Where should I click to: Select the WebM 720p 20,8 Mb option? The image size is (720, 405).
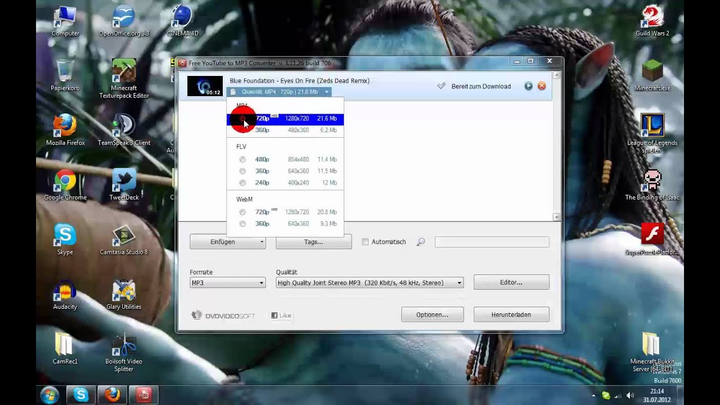click(285, 212)
